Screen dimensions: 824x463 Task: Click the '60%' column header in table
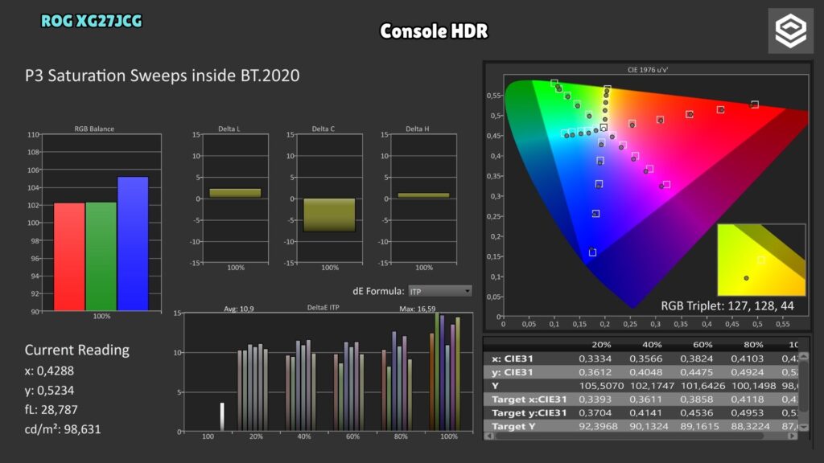coord(702,345)
